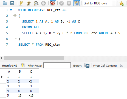
Task: Select the cell with value 16 in column B
Action: click(x=22, y=95)
